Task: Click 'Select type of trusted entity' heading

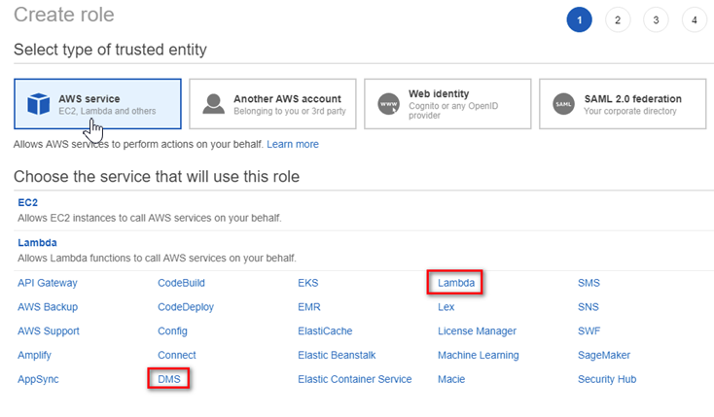Action: (110, 50)
